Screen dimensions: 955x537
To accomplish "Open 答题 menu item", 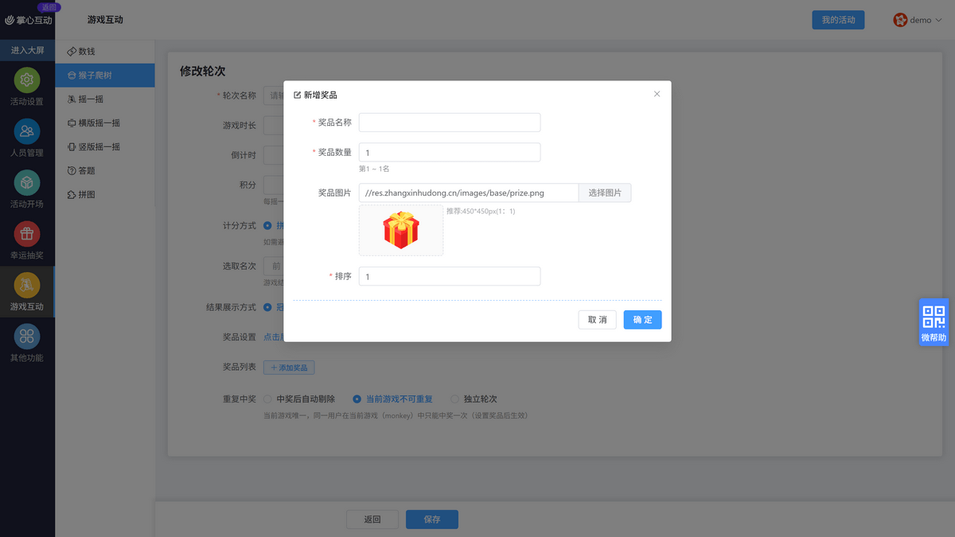I will (105, 171).
